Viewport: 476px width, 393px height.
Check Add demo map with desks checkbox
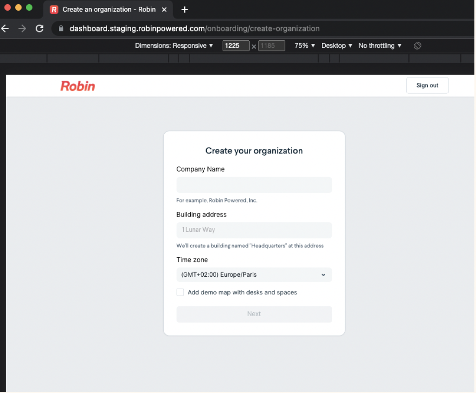[x=180, y=292]
